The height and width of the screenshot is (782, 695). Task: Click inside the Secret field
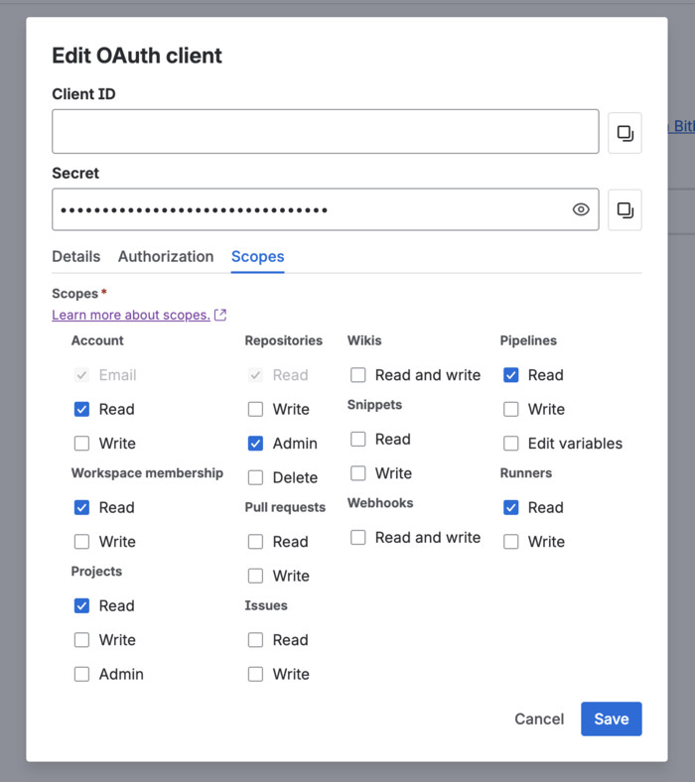[326, 209]
